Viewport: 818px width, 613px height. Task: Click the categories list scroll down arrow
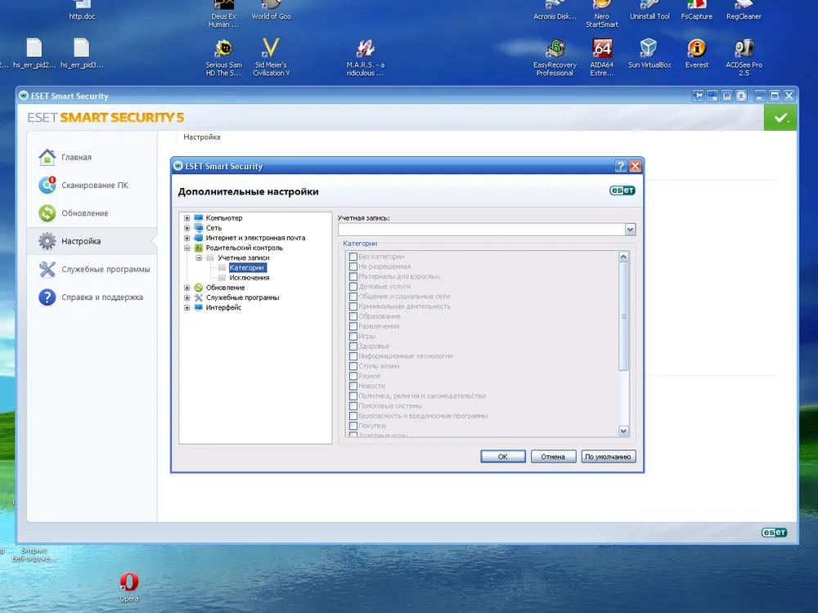coord(623,431)
